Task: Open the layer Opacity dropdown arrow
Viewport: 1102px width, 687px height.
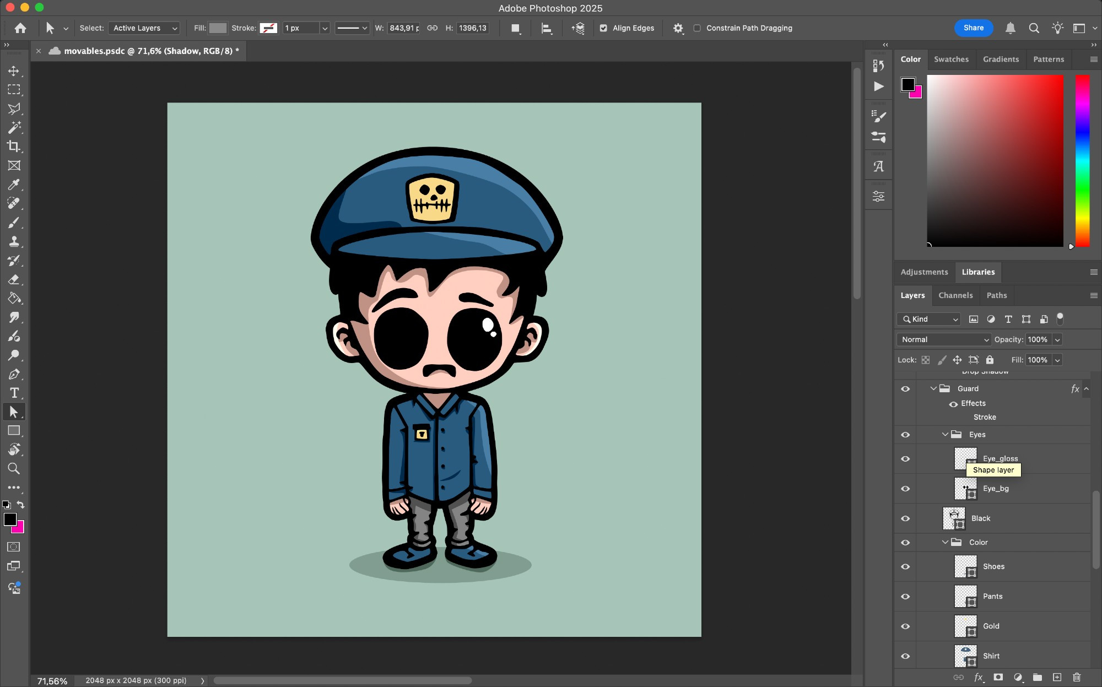Action: tap(1057, 340)
